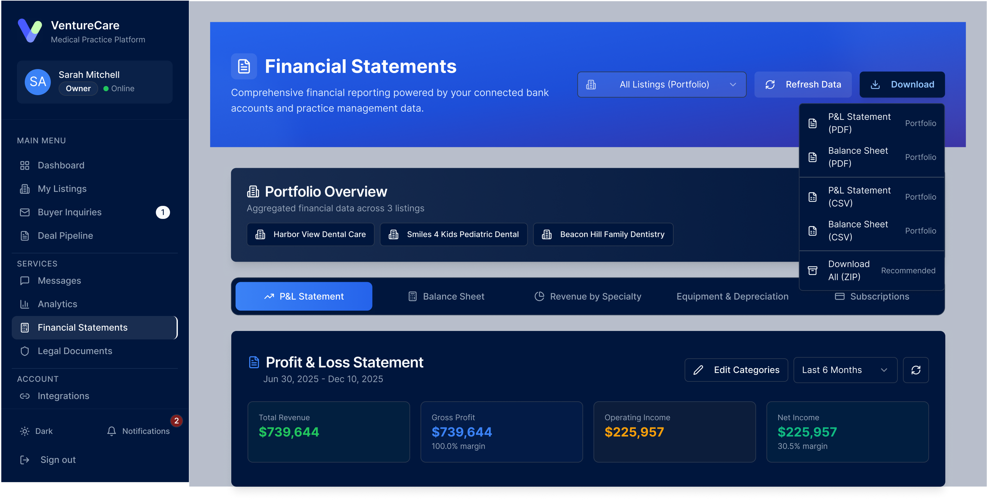Viewport: 987px width, 501px height.
Task: Open Deal Pipeline from sidebar
Action: pyautogui.click(x=65, y=236)
